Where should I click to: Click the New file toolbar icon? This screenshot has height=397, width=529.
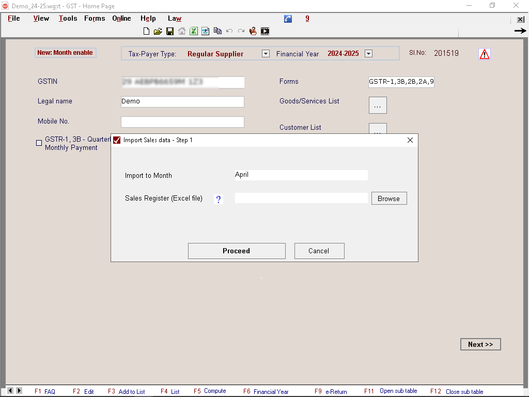pyautogui.click(x=147, y=31)
